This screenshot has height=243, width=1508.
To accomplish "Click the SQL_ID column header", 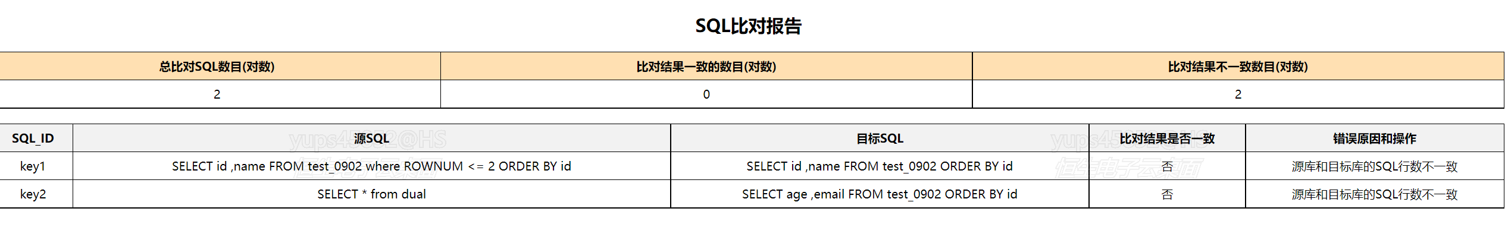I will point(33,138).
